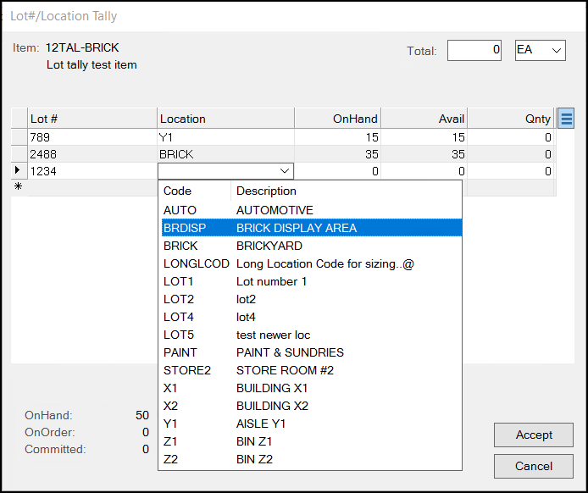Click the Y1 location cell of lot 789
Screen dimensions: 588x493
point(225,137)
